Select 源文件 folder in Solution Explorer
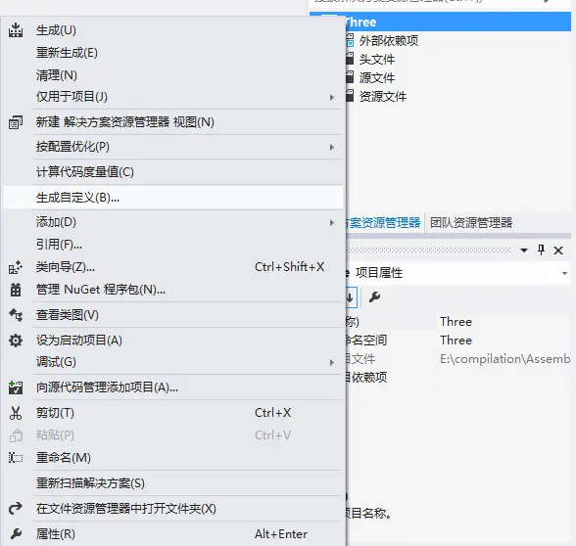Screen dimensions: 576x546 point(377,78)
